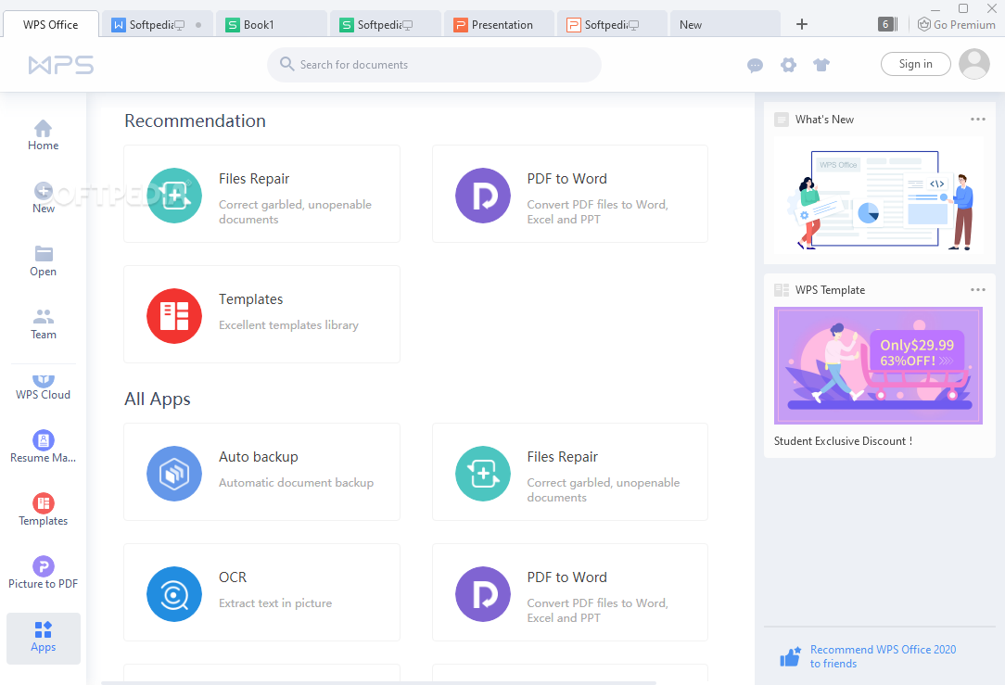
Task: Launch Resume Master from the sidebar
Action: [43, 447]
